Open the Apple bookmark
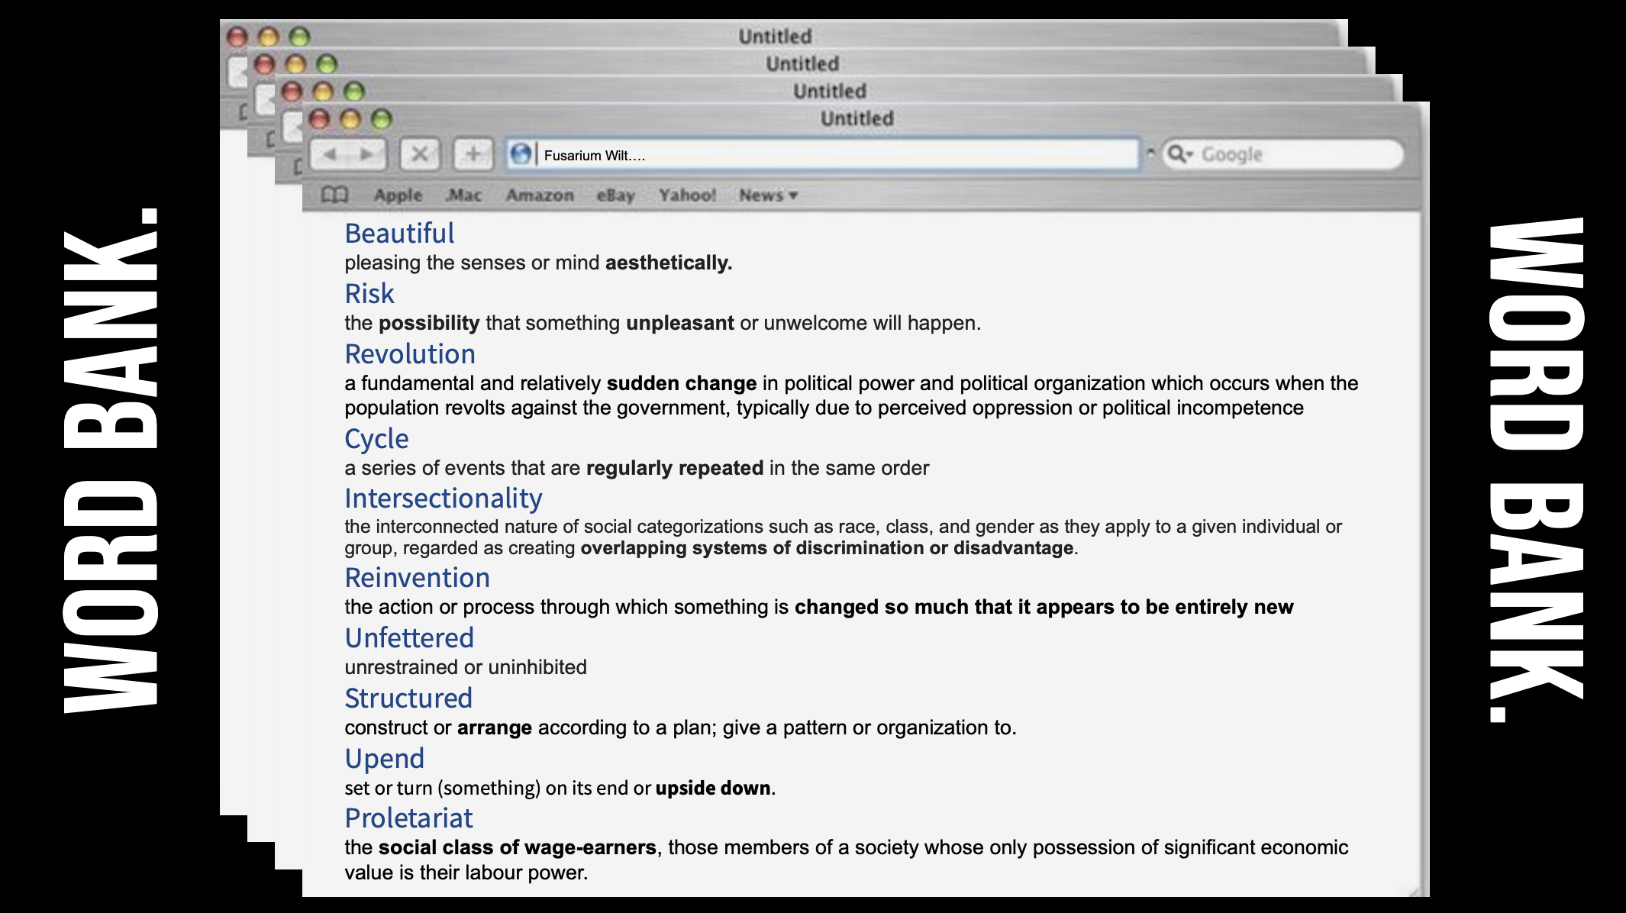This screenshot has width=1626, height=913. pyautogui.click(x=398, y=195)
